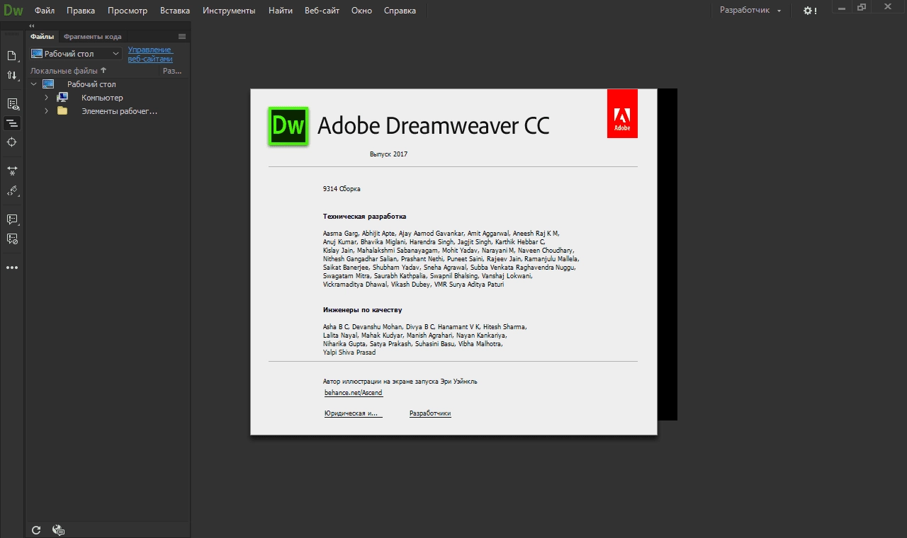Select File Management arrows icon
This screenshot has height=538, width=907.
pos(11,75)
